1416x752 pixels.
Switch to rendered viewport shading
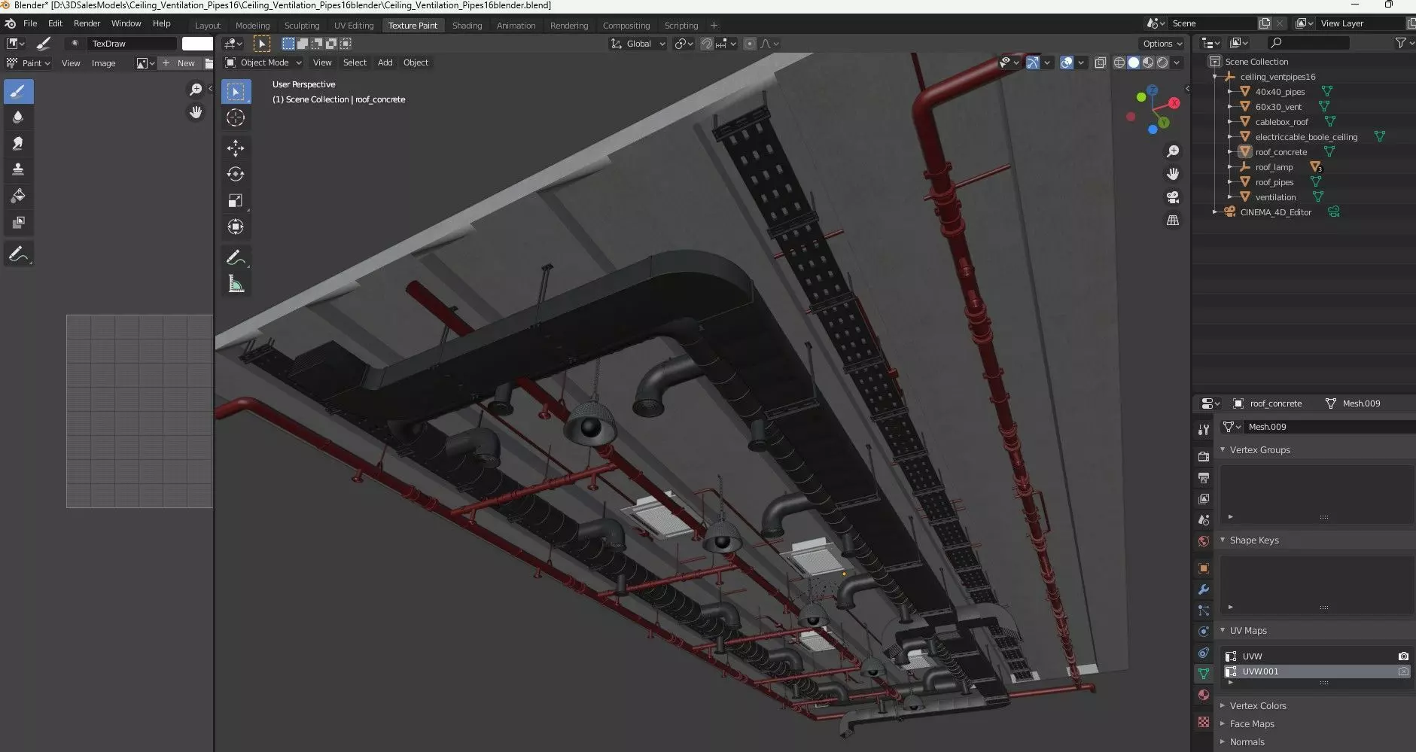[1162, 62]
